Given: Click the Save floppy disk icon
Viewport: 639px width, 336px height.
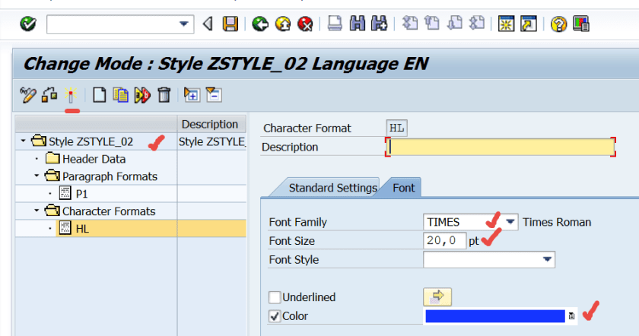Looking at the screenshot, I should 230,24.
